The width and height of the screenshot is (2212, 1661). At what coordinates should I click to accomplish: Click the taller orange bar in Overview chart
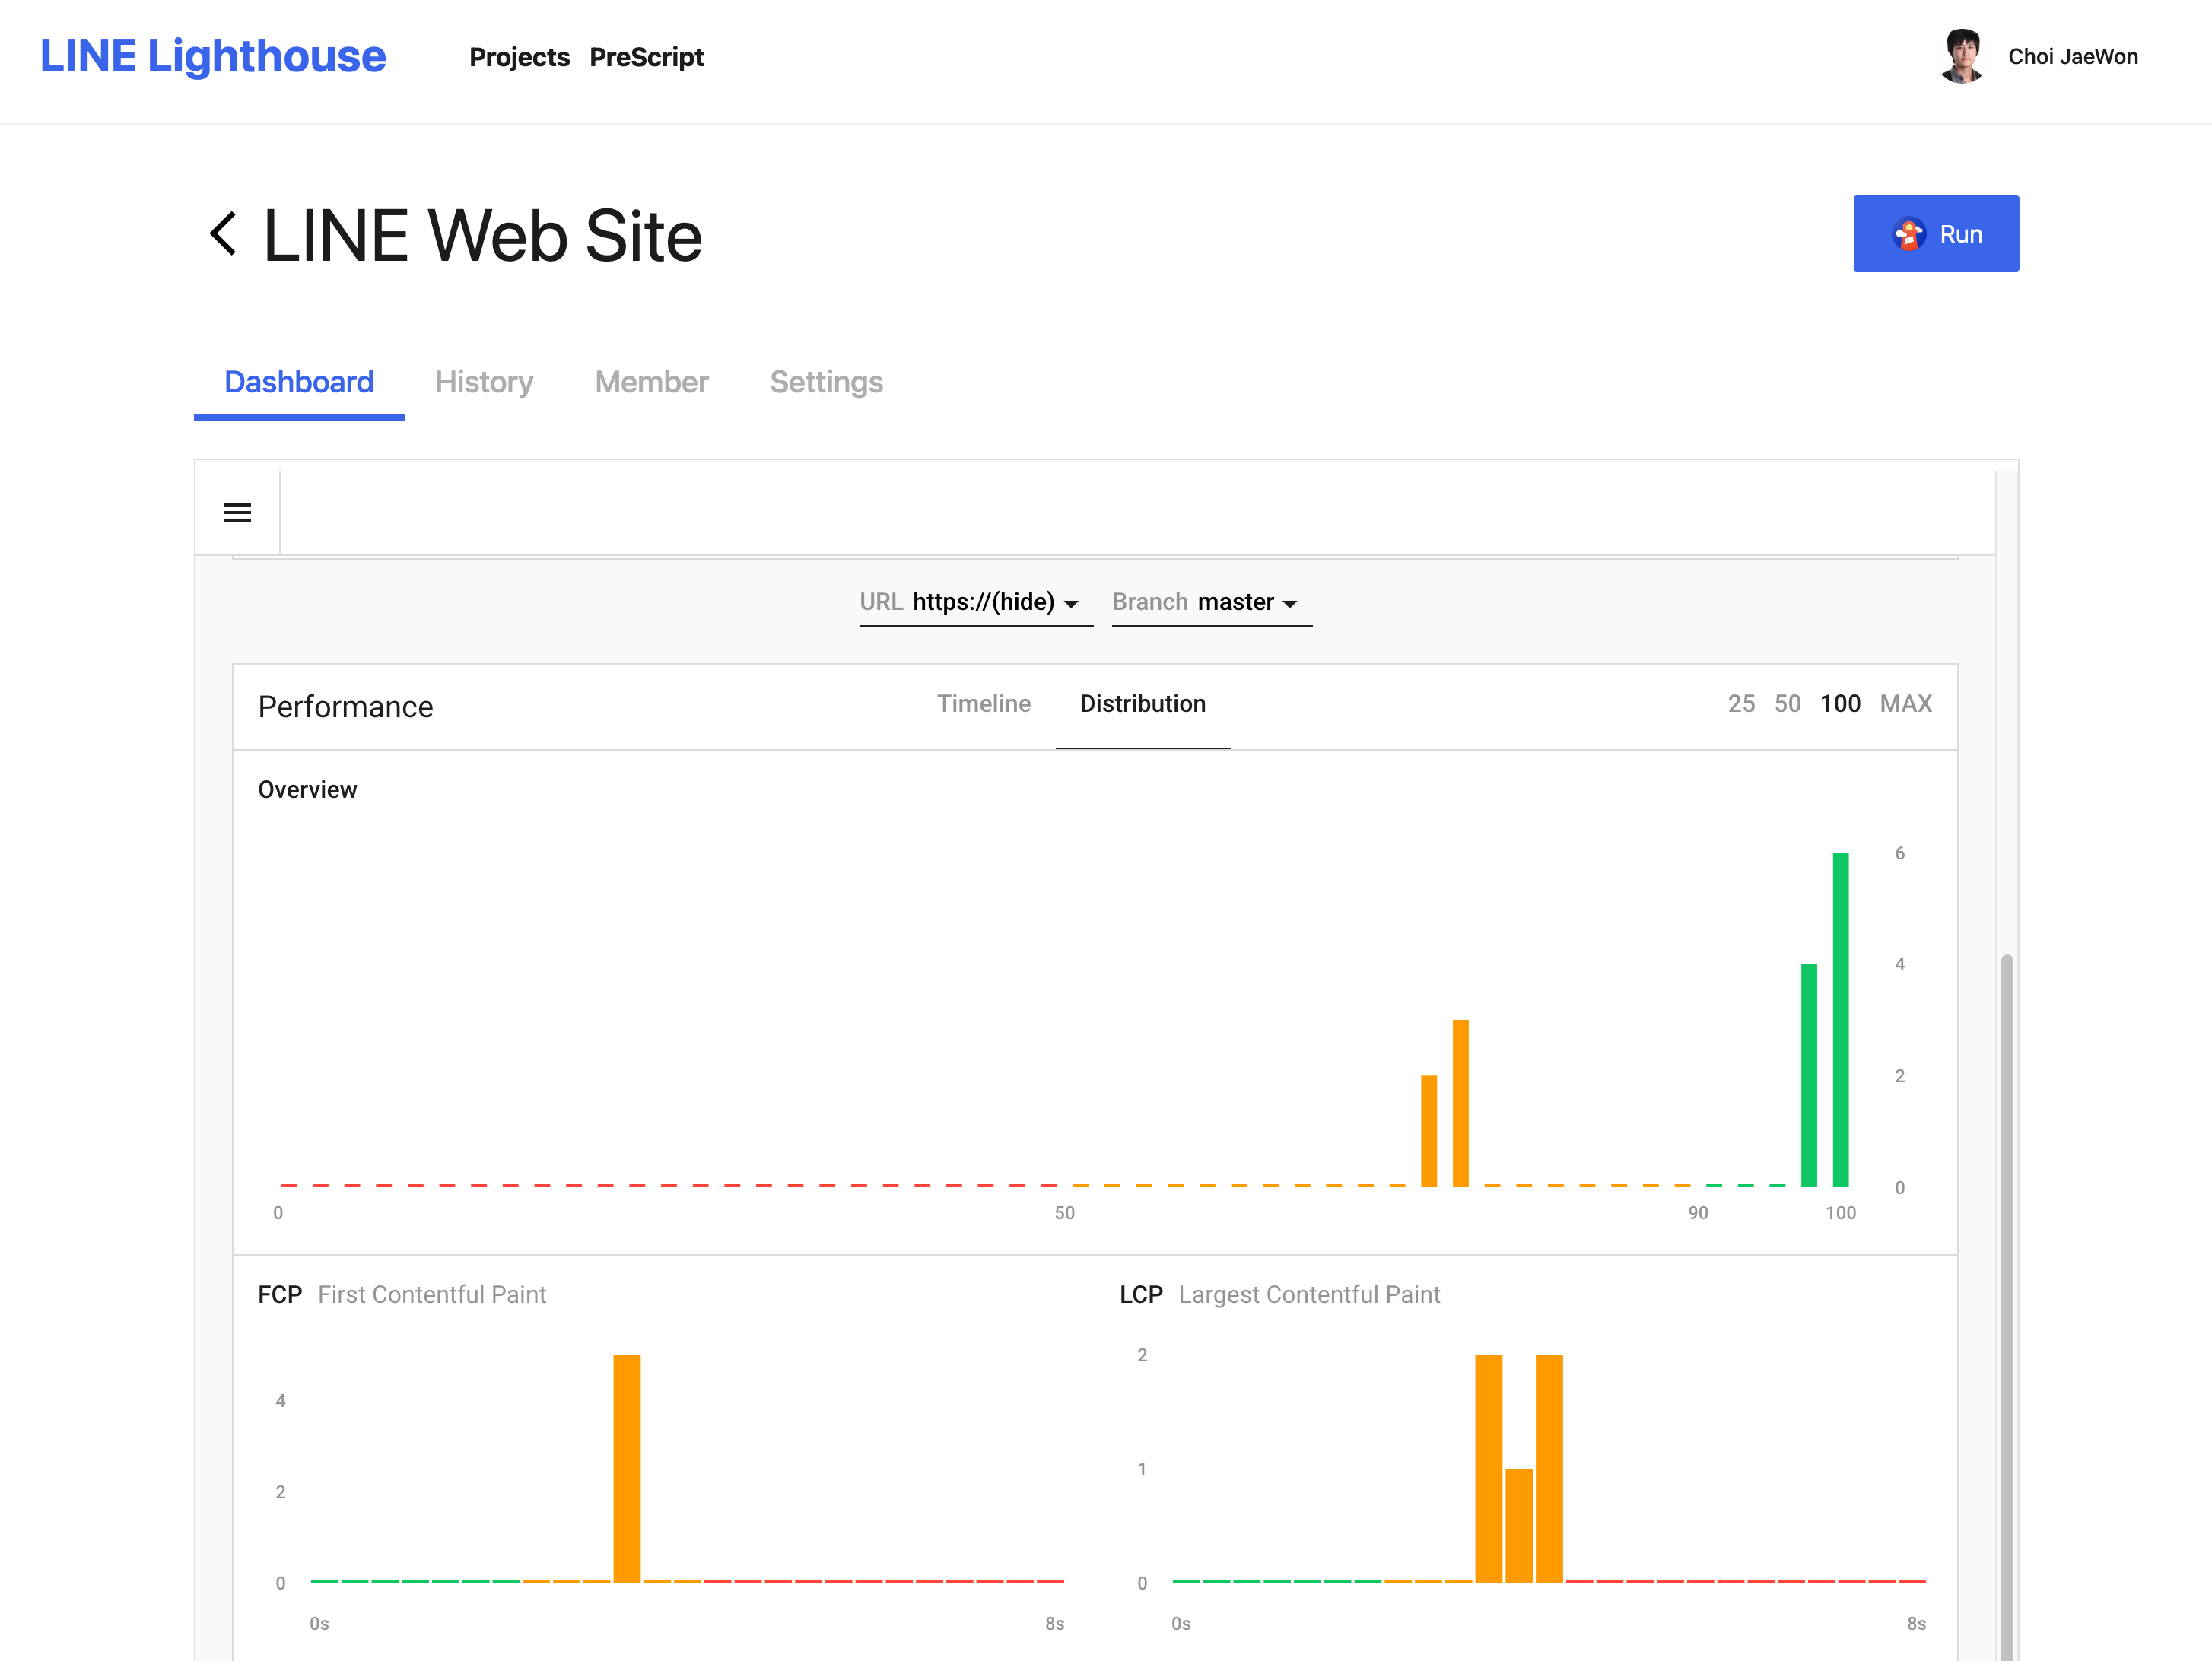tap(1460, 1103)
